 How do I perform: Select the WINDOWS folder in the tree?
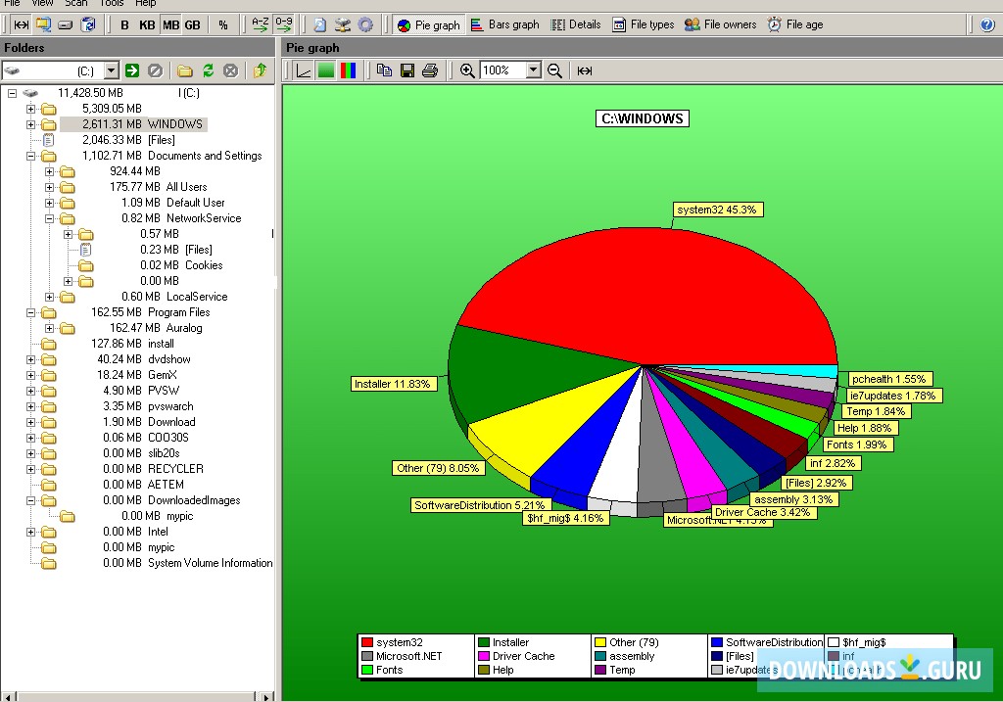(x=174, y=124)
